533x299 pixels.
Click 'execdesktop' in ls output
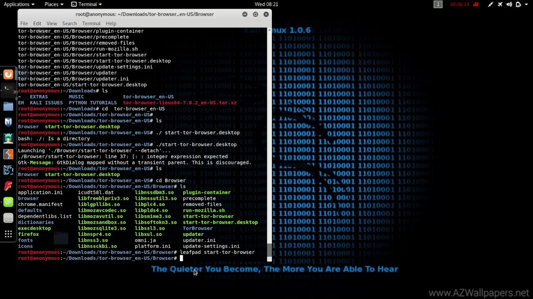pyautogui.click(x=34, y=228)
